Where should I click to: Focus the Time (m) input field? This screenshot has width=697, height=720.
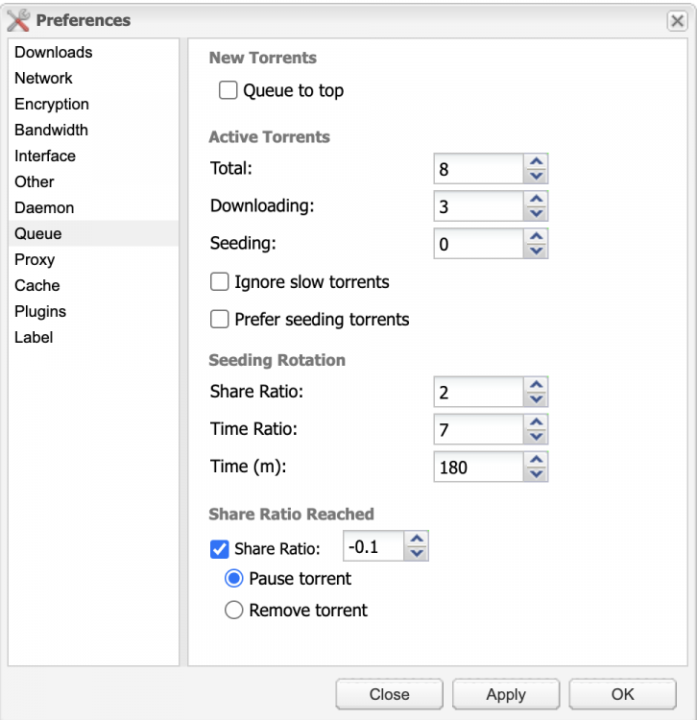point(478,467)
